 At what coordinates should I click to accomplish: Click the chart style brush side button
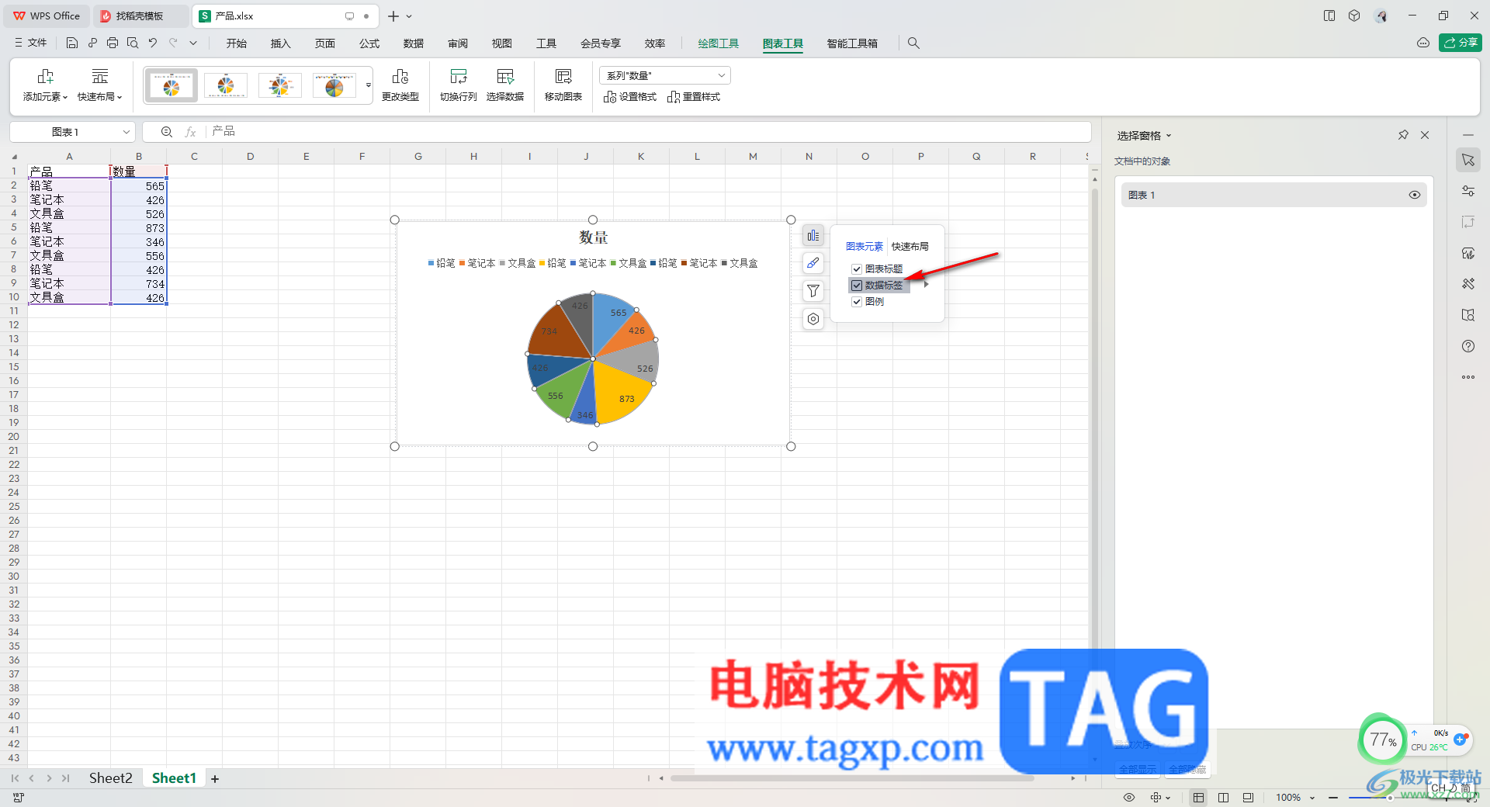click(x=813, y=263)
